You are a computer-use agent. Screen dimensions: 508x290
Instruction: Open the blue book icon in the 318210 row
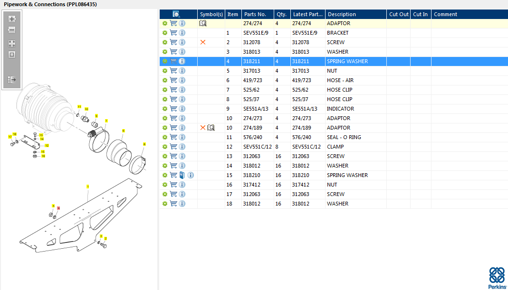click(x=182, y=175)
